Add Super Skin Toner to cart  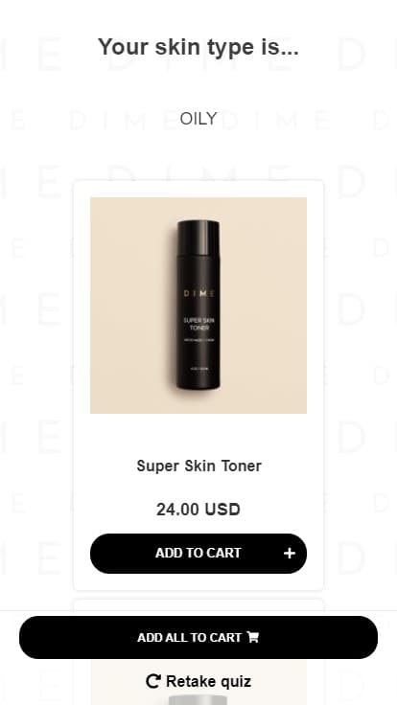198,554
